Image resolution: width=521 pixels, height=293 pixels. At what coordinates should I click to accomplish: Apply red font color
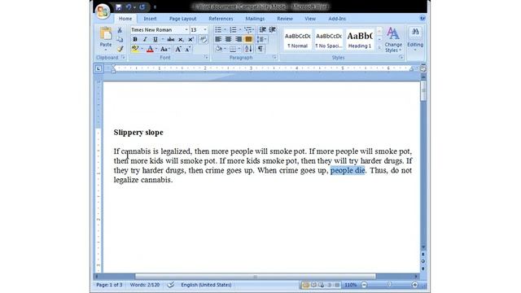150,49
